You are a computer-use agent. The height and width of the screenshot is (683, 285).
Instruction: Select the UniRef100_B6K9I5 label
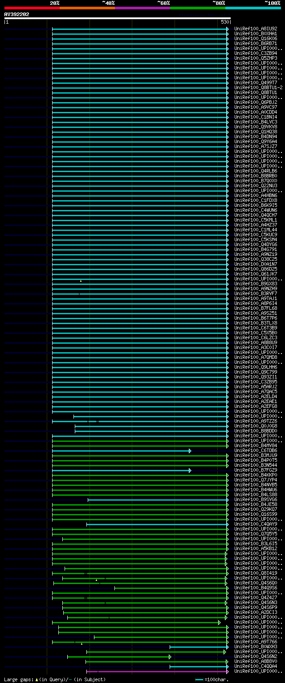[x=256, y=205]
